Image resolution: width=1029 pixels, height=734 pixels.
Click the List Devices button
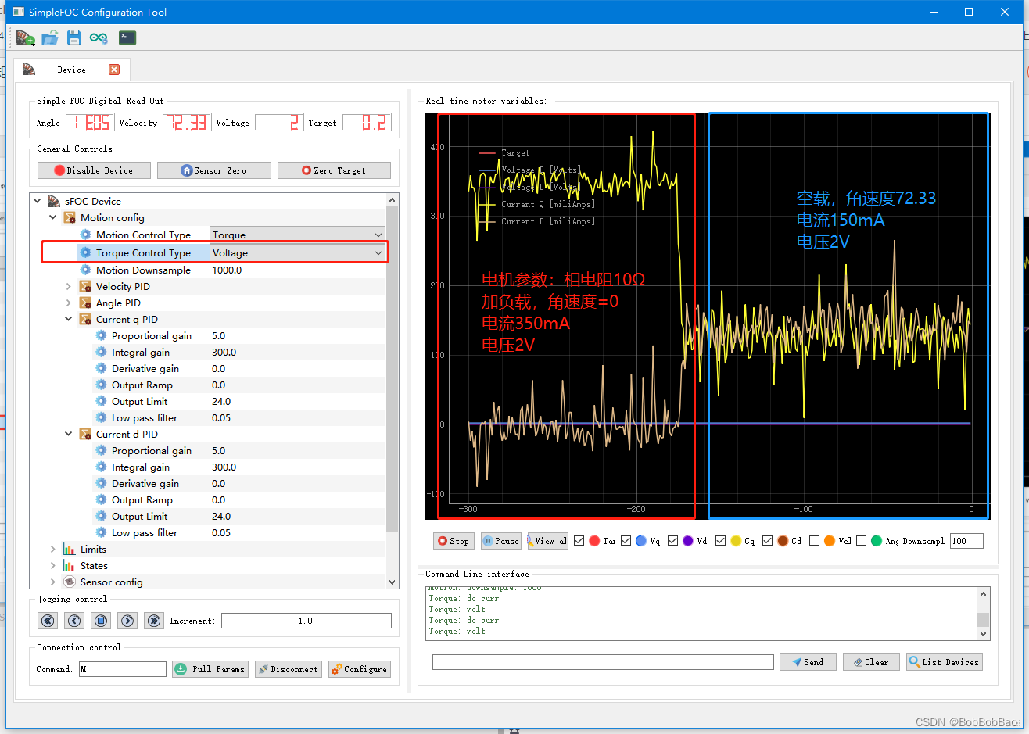point(944,662)
